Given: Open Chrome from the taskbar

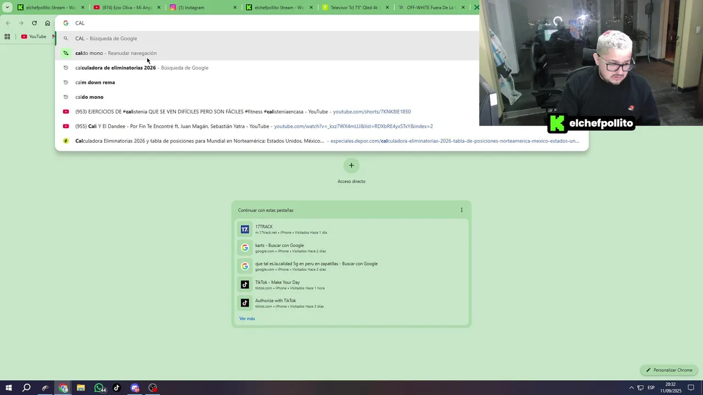Looking at the screenshot, I should (63, 388).
